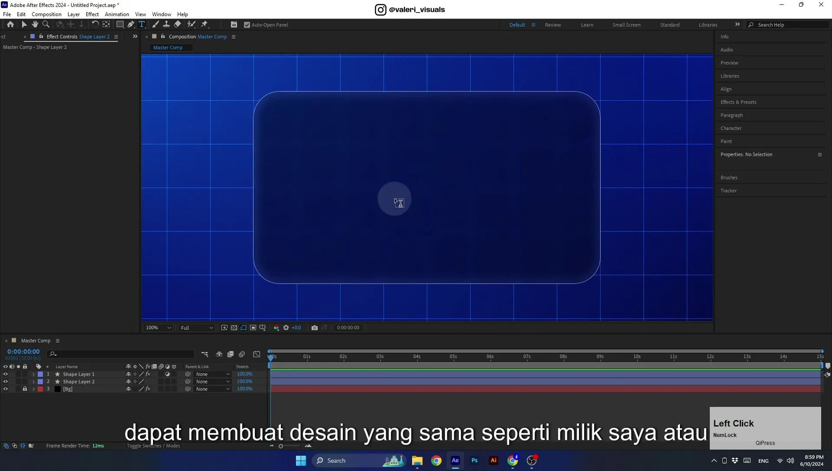Hide Shape Layer 1 with eye icon
Viewport: 832px width, 471px height.
coord(5,374)
